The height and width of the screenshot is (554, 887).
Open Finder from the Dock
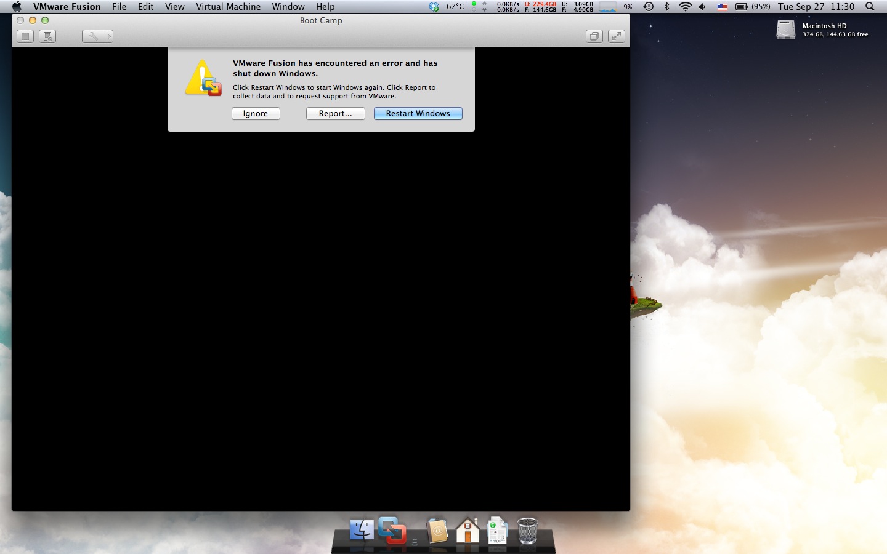(362, 530)
